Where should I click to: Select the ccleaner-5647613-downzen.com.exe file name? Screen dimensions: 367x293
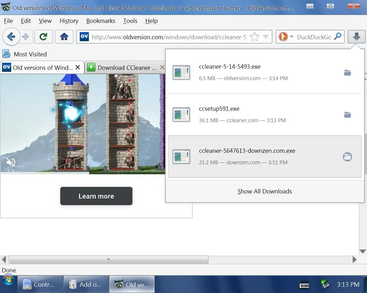click(247, 151)
